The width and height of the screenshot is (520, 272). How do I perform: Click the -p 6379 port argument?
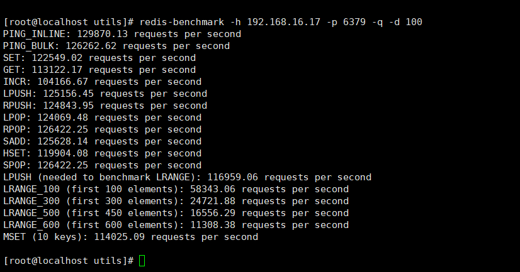tap(346, 22)
